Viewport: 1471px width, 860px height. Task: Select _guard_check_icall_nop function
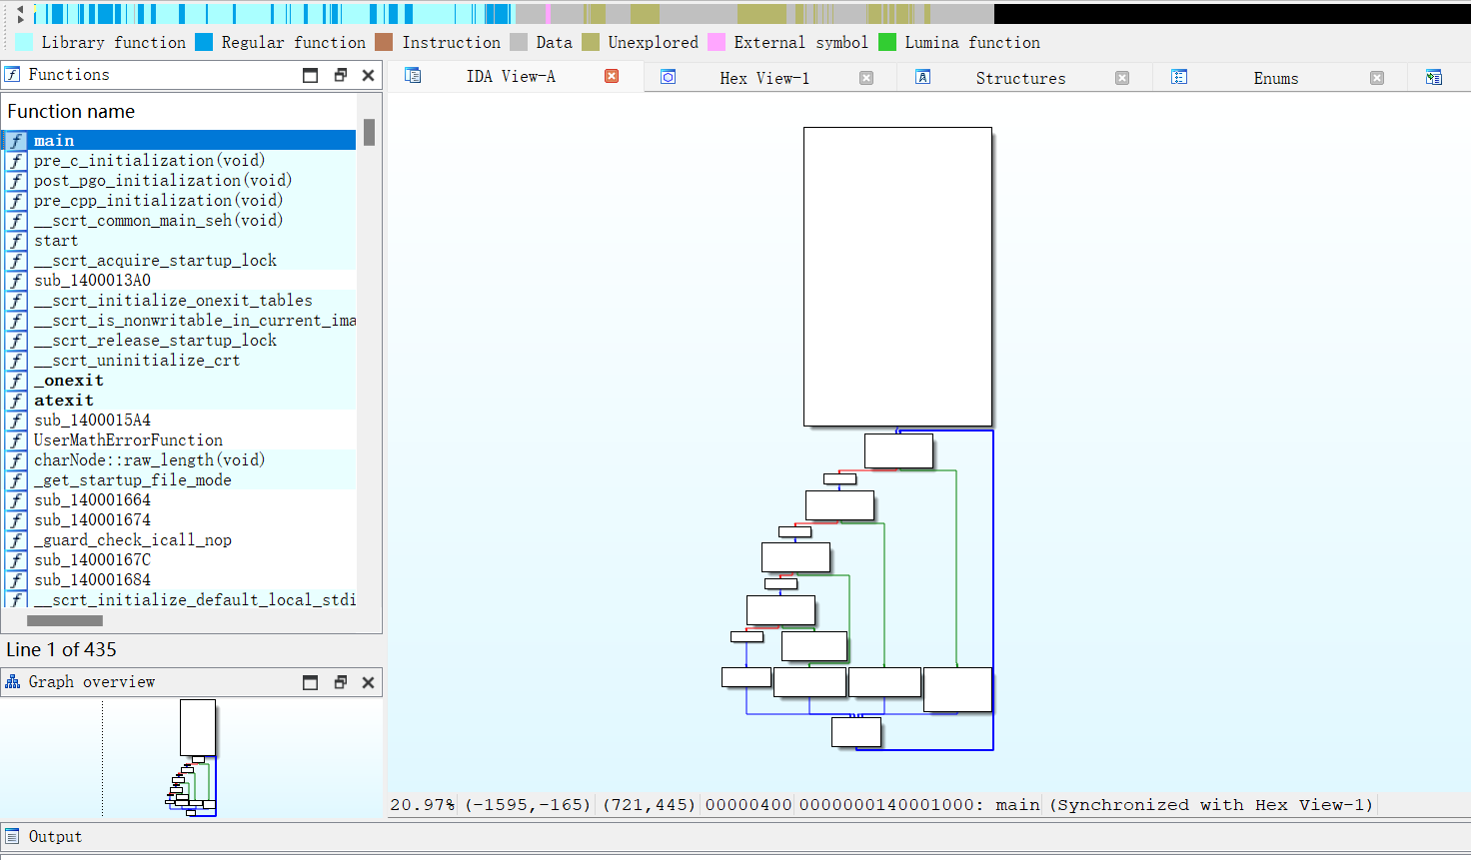click(x=180, y=539)
